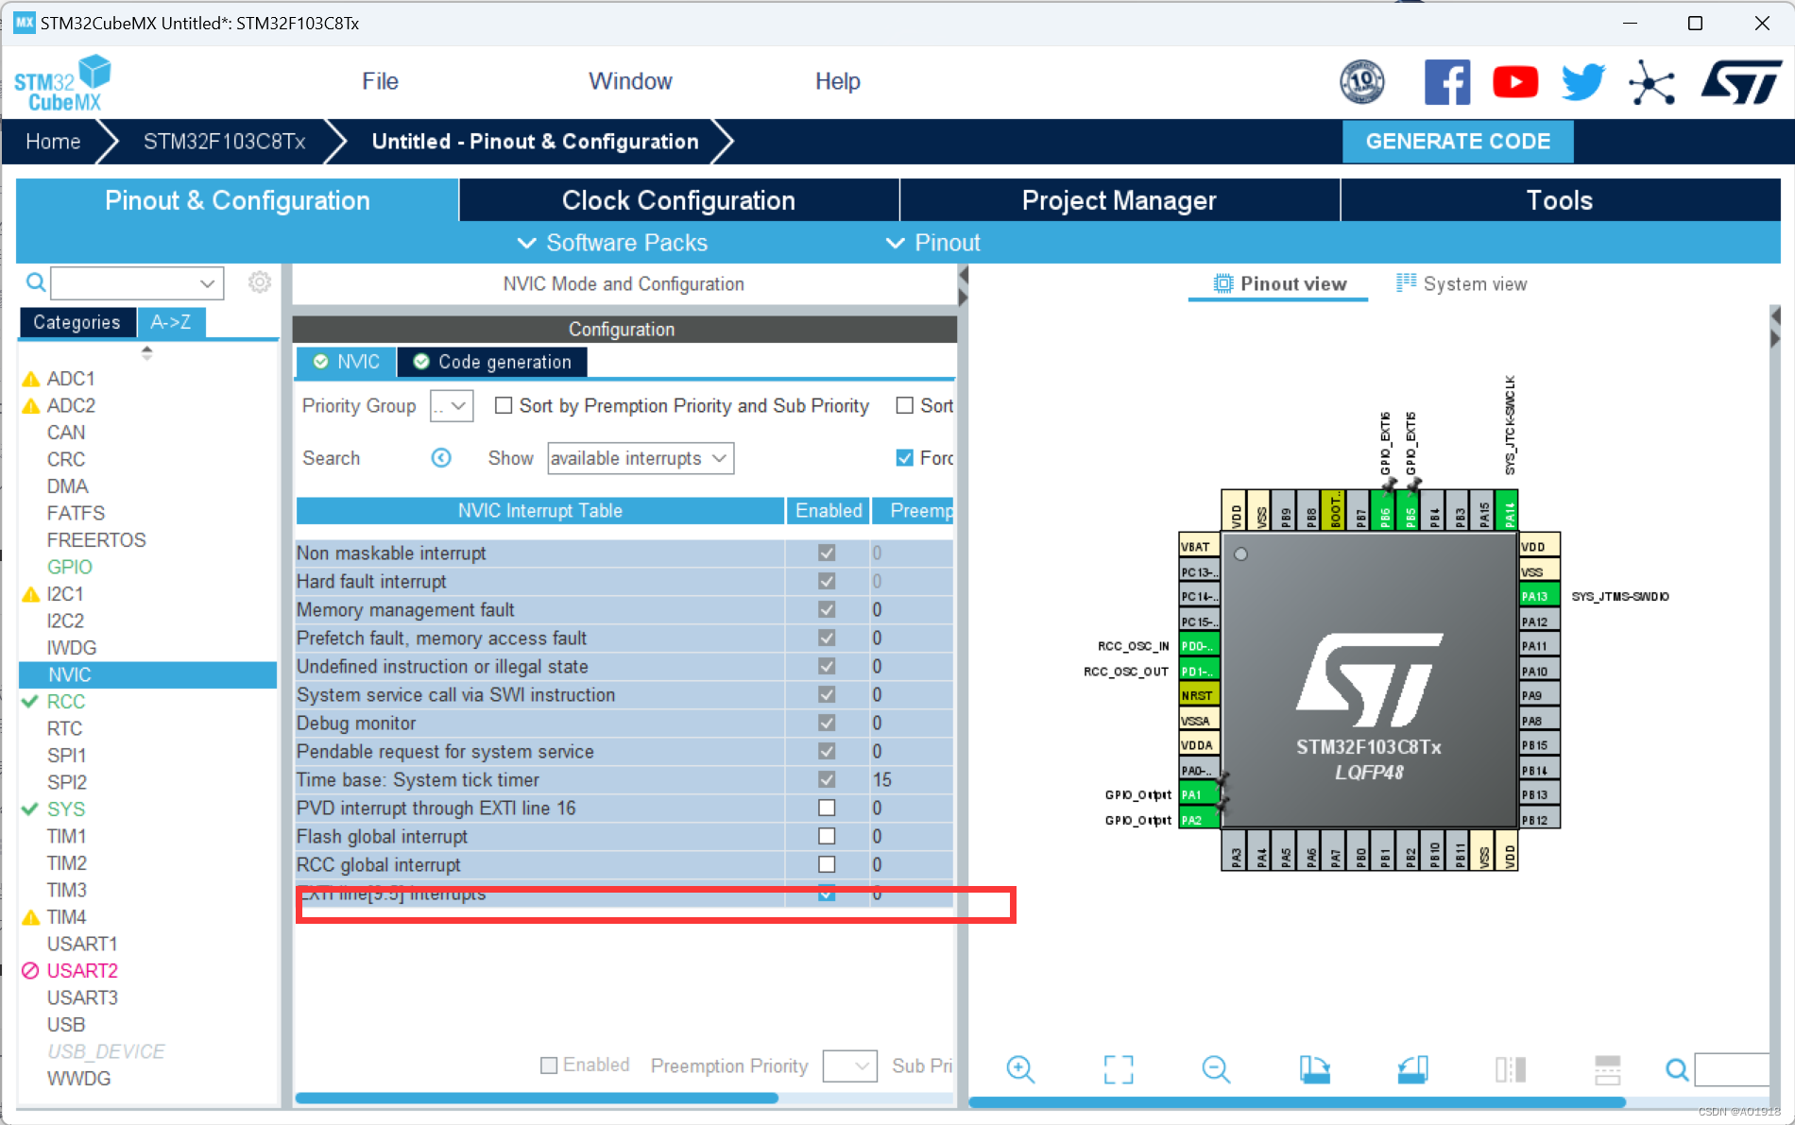Switch to the Tools tab
The height and width of the screenshot is (1125, 1795).
coord(1560,200)
